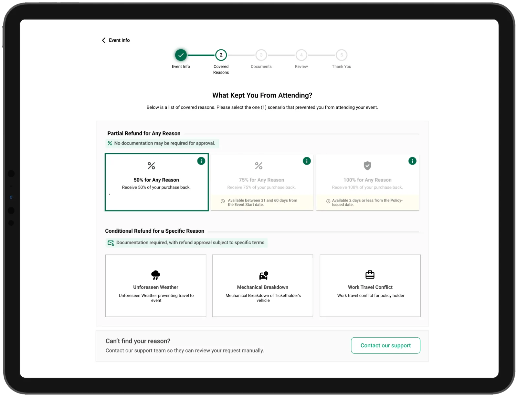Click 'Available between 31 and 60 days' note
This screenshot has height=397, width=517.
click(x=262, y=202)
